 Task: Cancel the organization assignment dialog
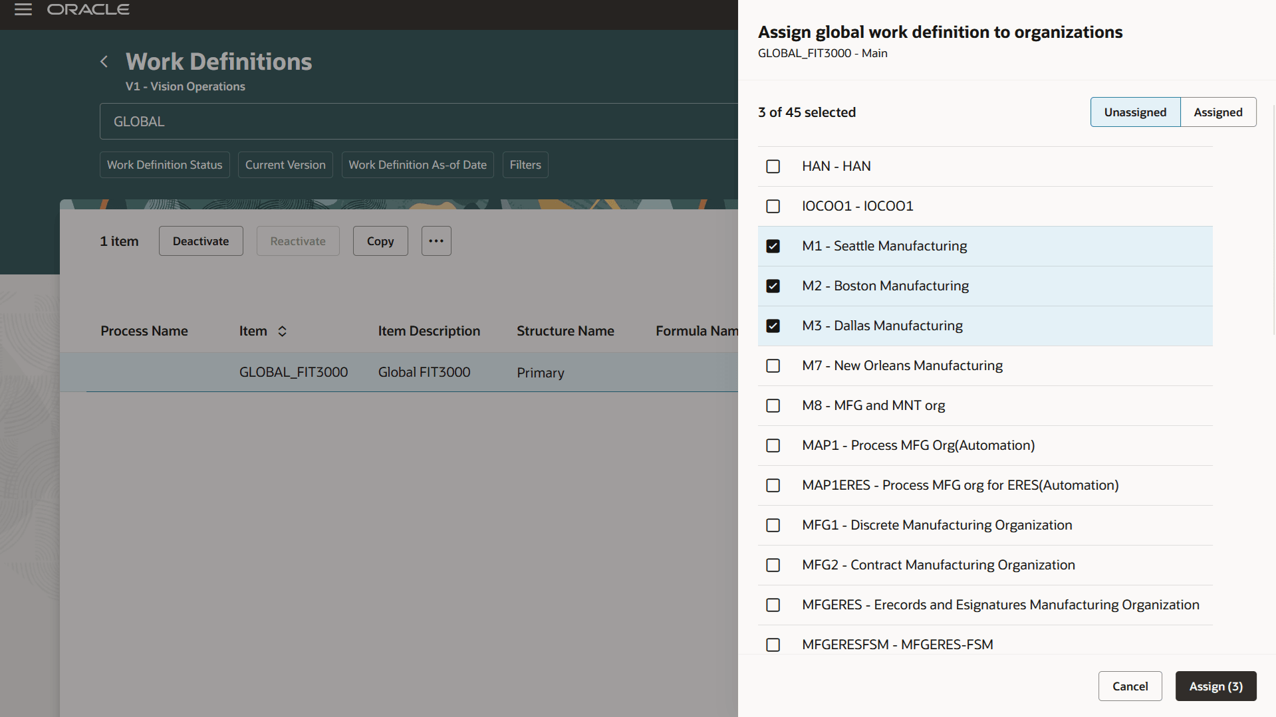coord(1130,686)
